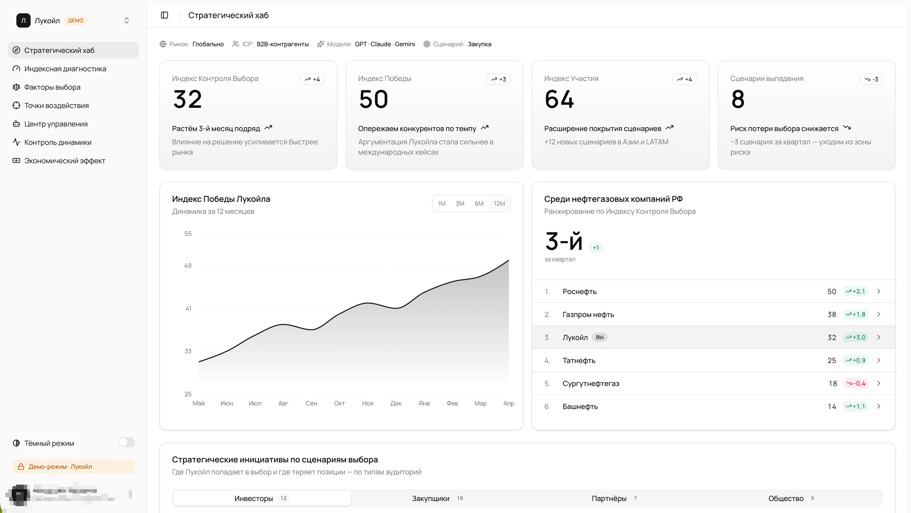
Task: Select the 3М chart range
Action: tap(460, 204)
